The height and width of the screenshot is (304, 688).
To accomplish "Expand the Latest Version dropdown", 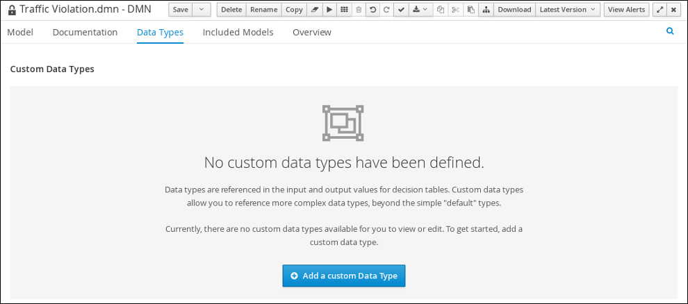I will coord(568,10).
